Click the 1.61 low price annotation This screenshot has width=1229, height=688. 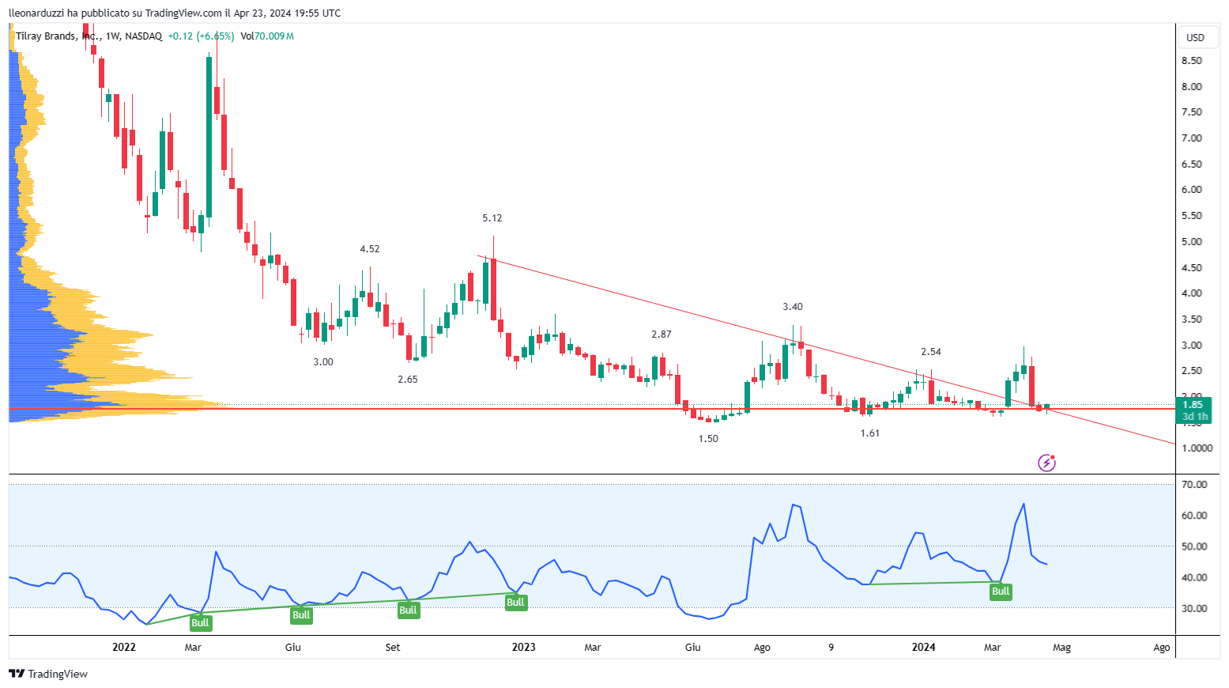click(870, 433)
